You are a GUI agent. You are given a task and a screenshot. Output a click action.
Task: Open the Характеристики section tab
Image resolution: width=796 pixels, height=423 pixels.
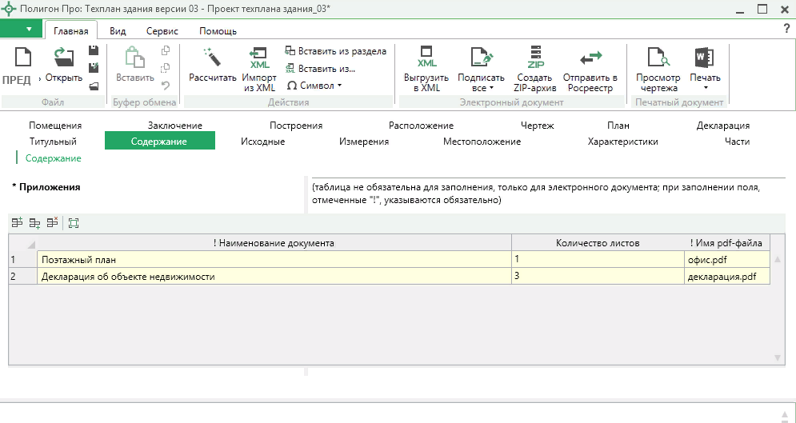pos(622,142)
